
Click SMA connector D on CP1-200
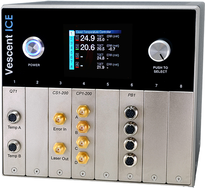tap(82, 158)
